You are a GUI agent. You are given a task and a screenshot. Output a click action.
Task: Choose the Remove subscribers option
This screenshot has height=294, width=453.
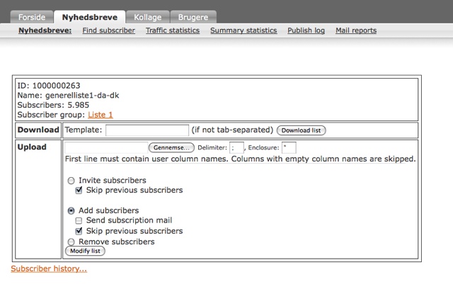tap(71, 242)
